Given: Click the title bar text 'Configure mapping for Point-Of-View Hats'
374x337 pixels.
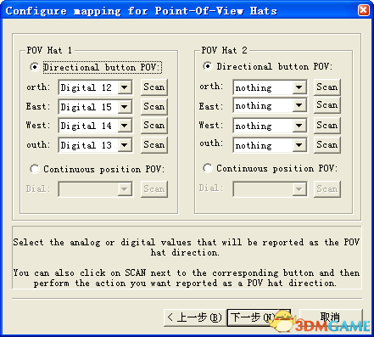Looking at the screenshot, I should 142,11.
